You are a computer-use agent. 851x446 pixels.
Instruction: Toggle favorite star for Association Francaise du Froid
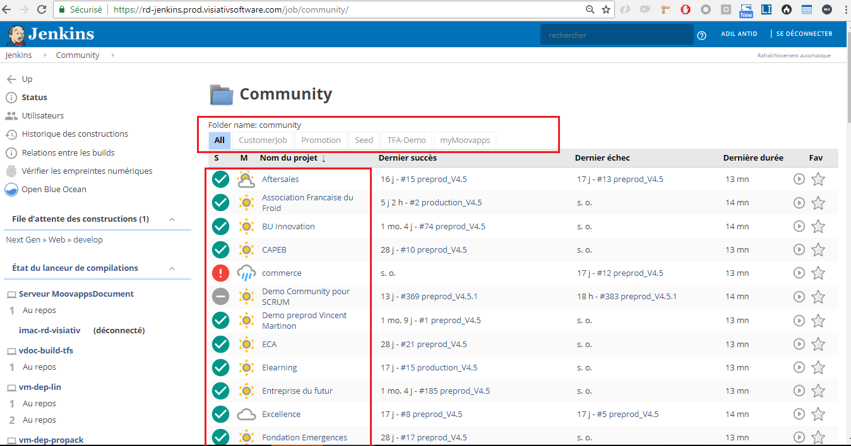pyautogui.click(x=818, y=203)
